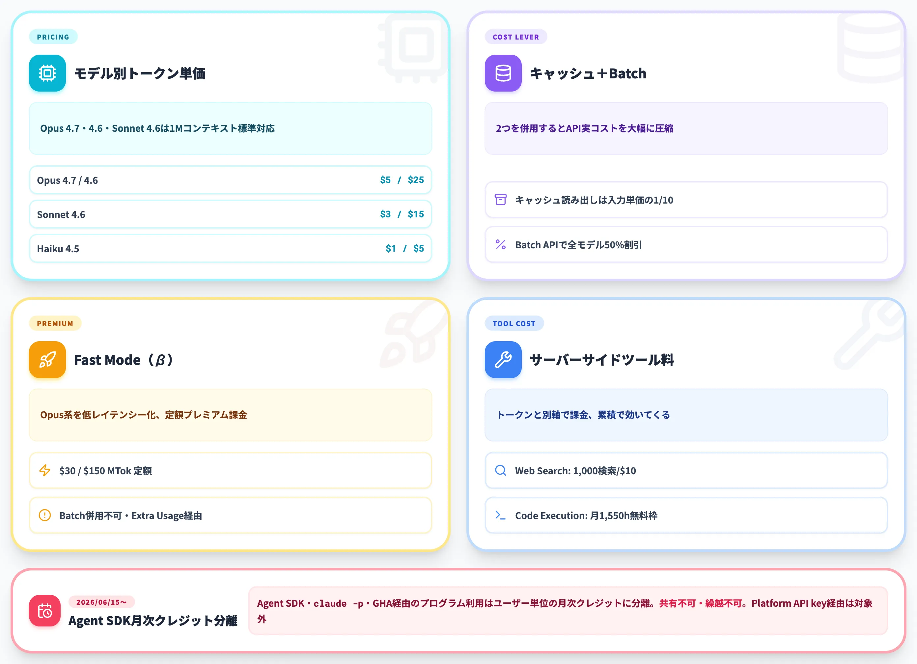
Task: Click the archive box icon in the キャッシュ読み出し row
Action: [501, 200]
